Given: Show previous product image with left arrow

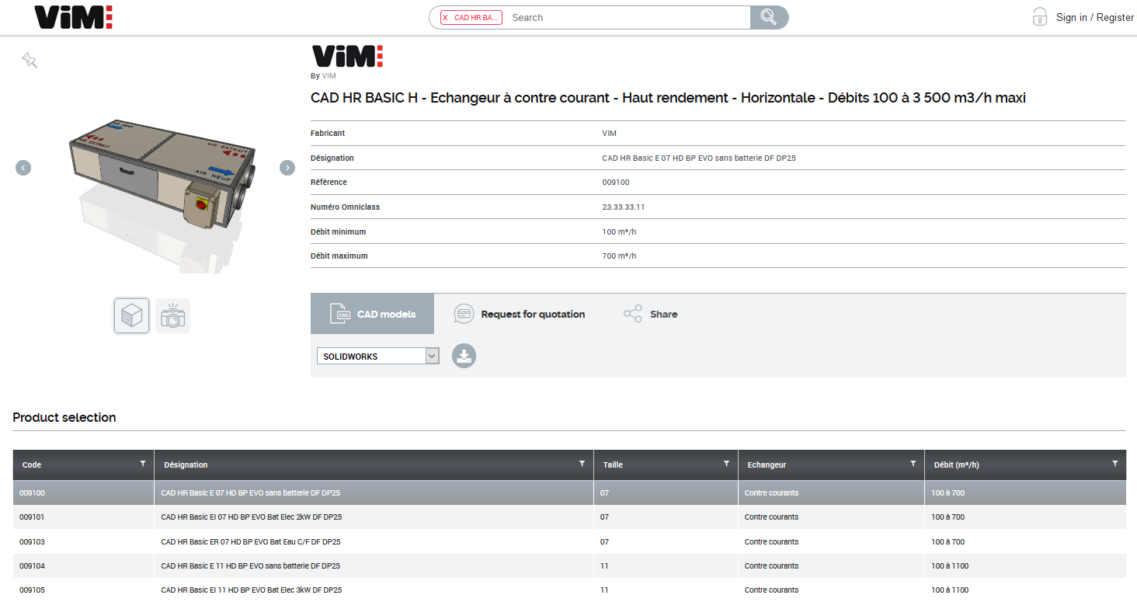Looking at the screenshot, I should click(x=23, y=168).
